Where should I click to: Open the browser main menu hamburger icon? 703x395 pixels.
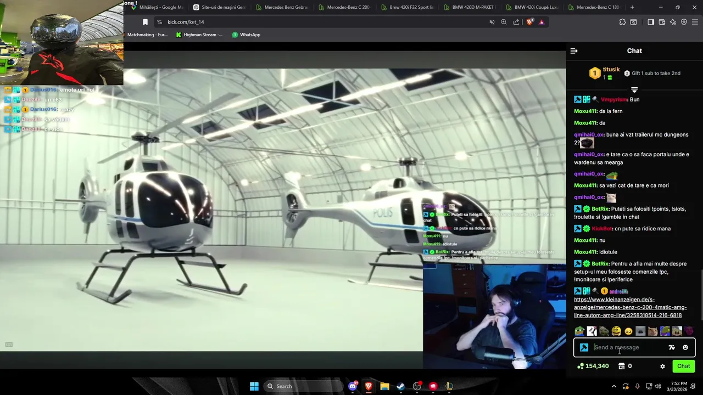(695, 22)
